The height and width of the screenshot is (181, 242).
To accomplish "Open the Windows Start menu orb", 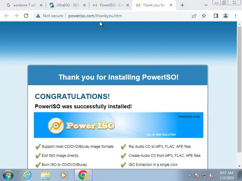I will pyautogui.click(x=8, y=175).
